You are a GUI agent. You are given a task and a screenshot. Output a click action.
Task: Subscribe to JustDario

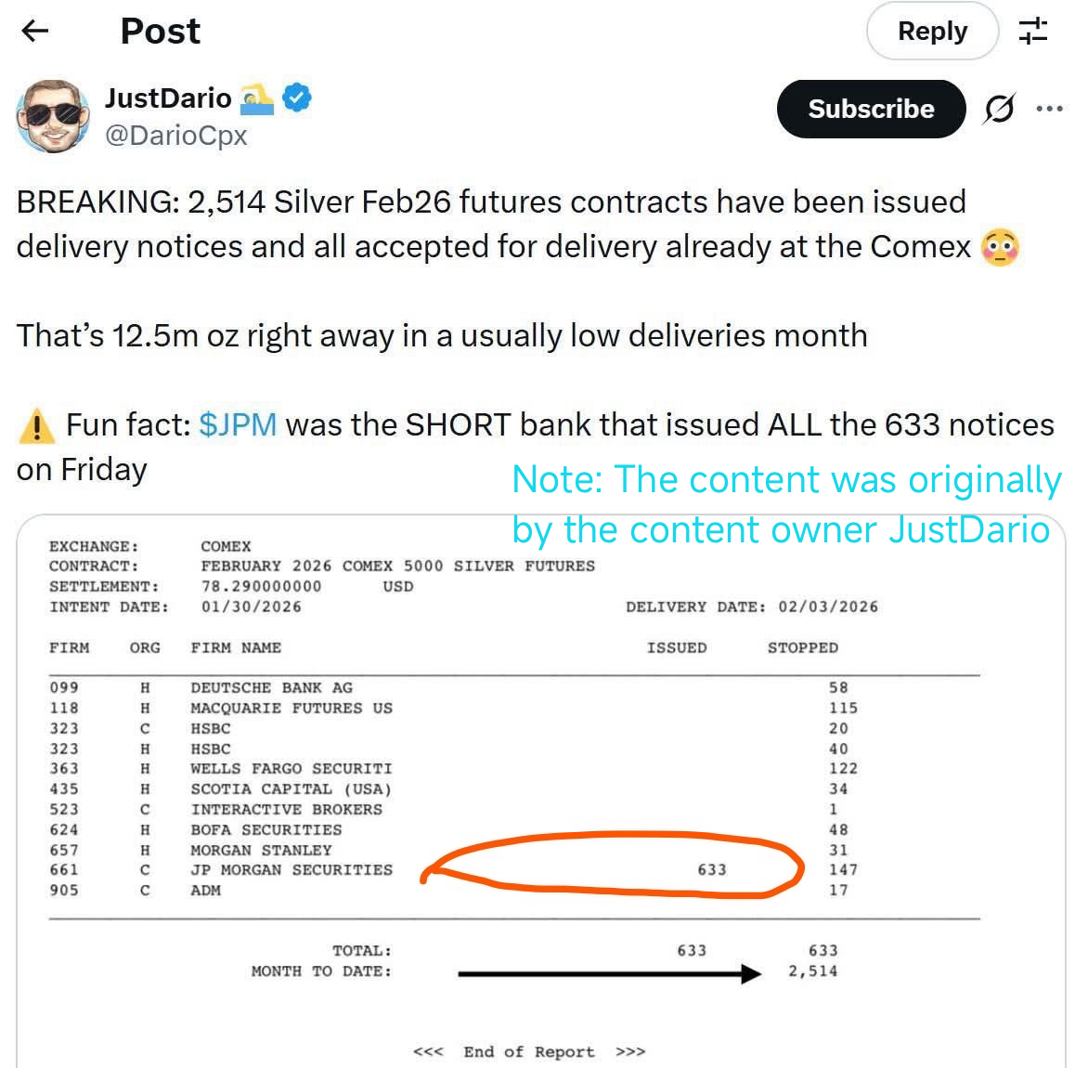pyautogui.click(x=871, y=109)
